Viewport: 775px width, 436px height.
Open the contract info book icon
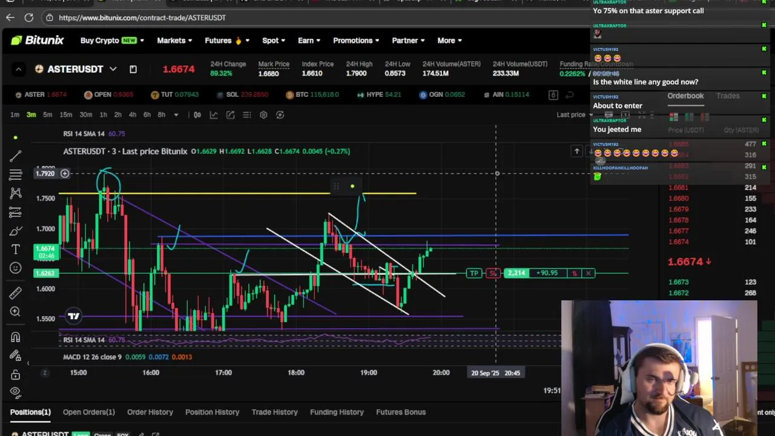pos(133,69)
